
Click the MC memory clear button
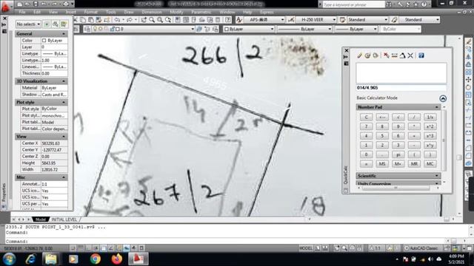point(430,164)
